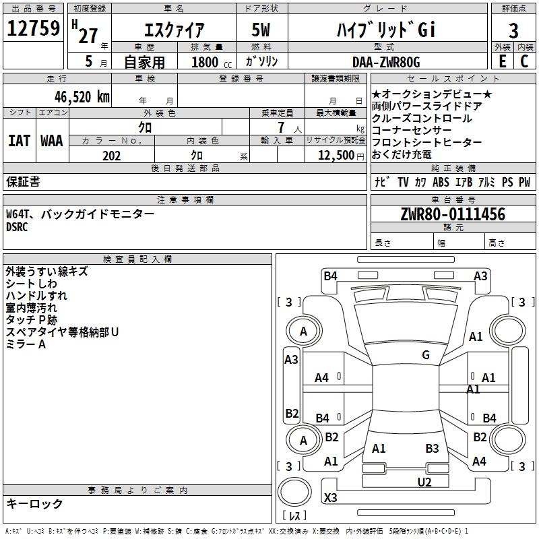Click inspector note ハンドルすれ
This screenshot has height=539, width=539.
coord(36,296)
